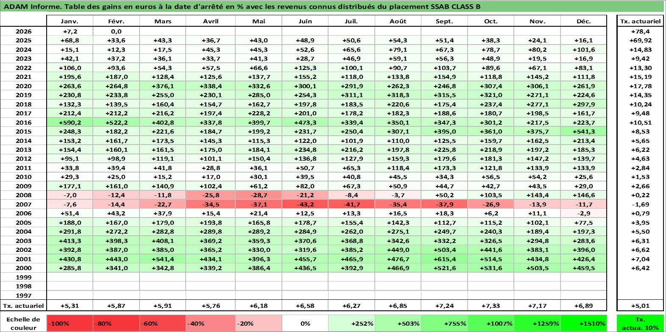The width and height of the screenshot is (666, 332).
Task: Click the 2007 year row label
Action: click(x=24, y=204)
